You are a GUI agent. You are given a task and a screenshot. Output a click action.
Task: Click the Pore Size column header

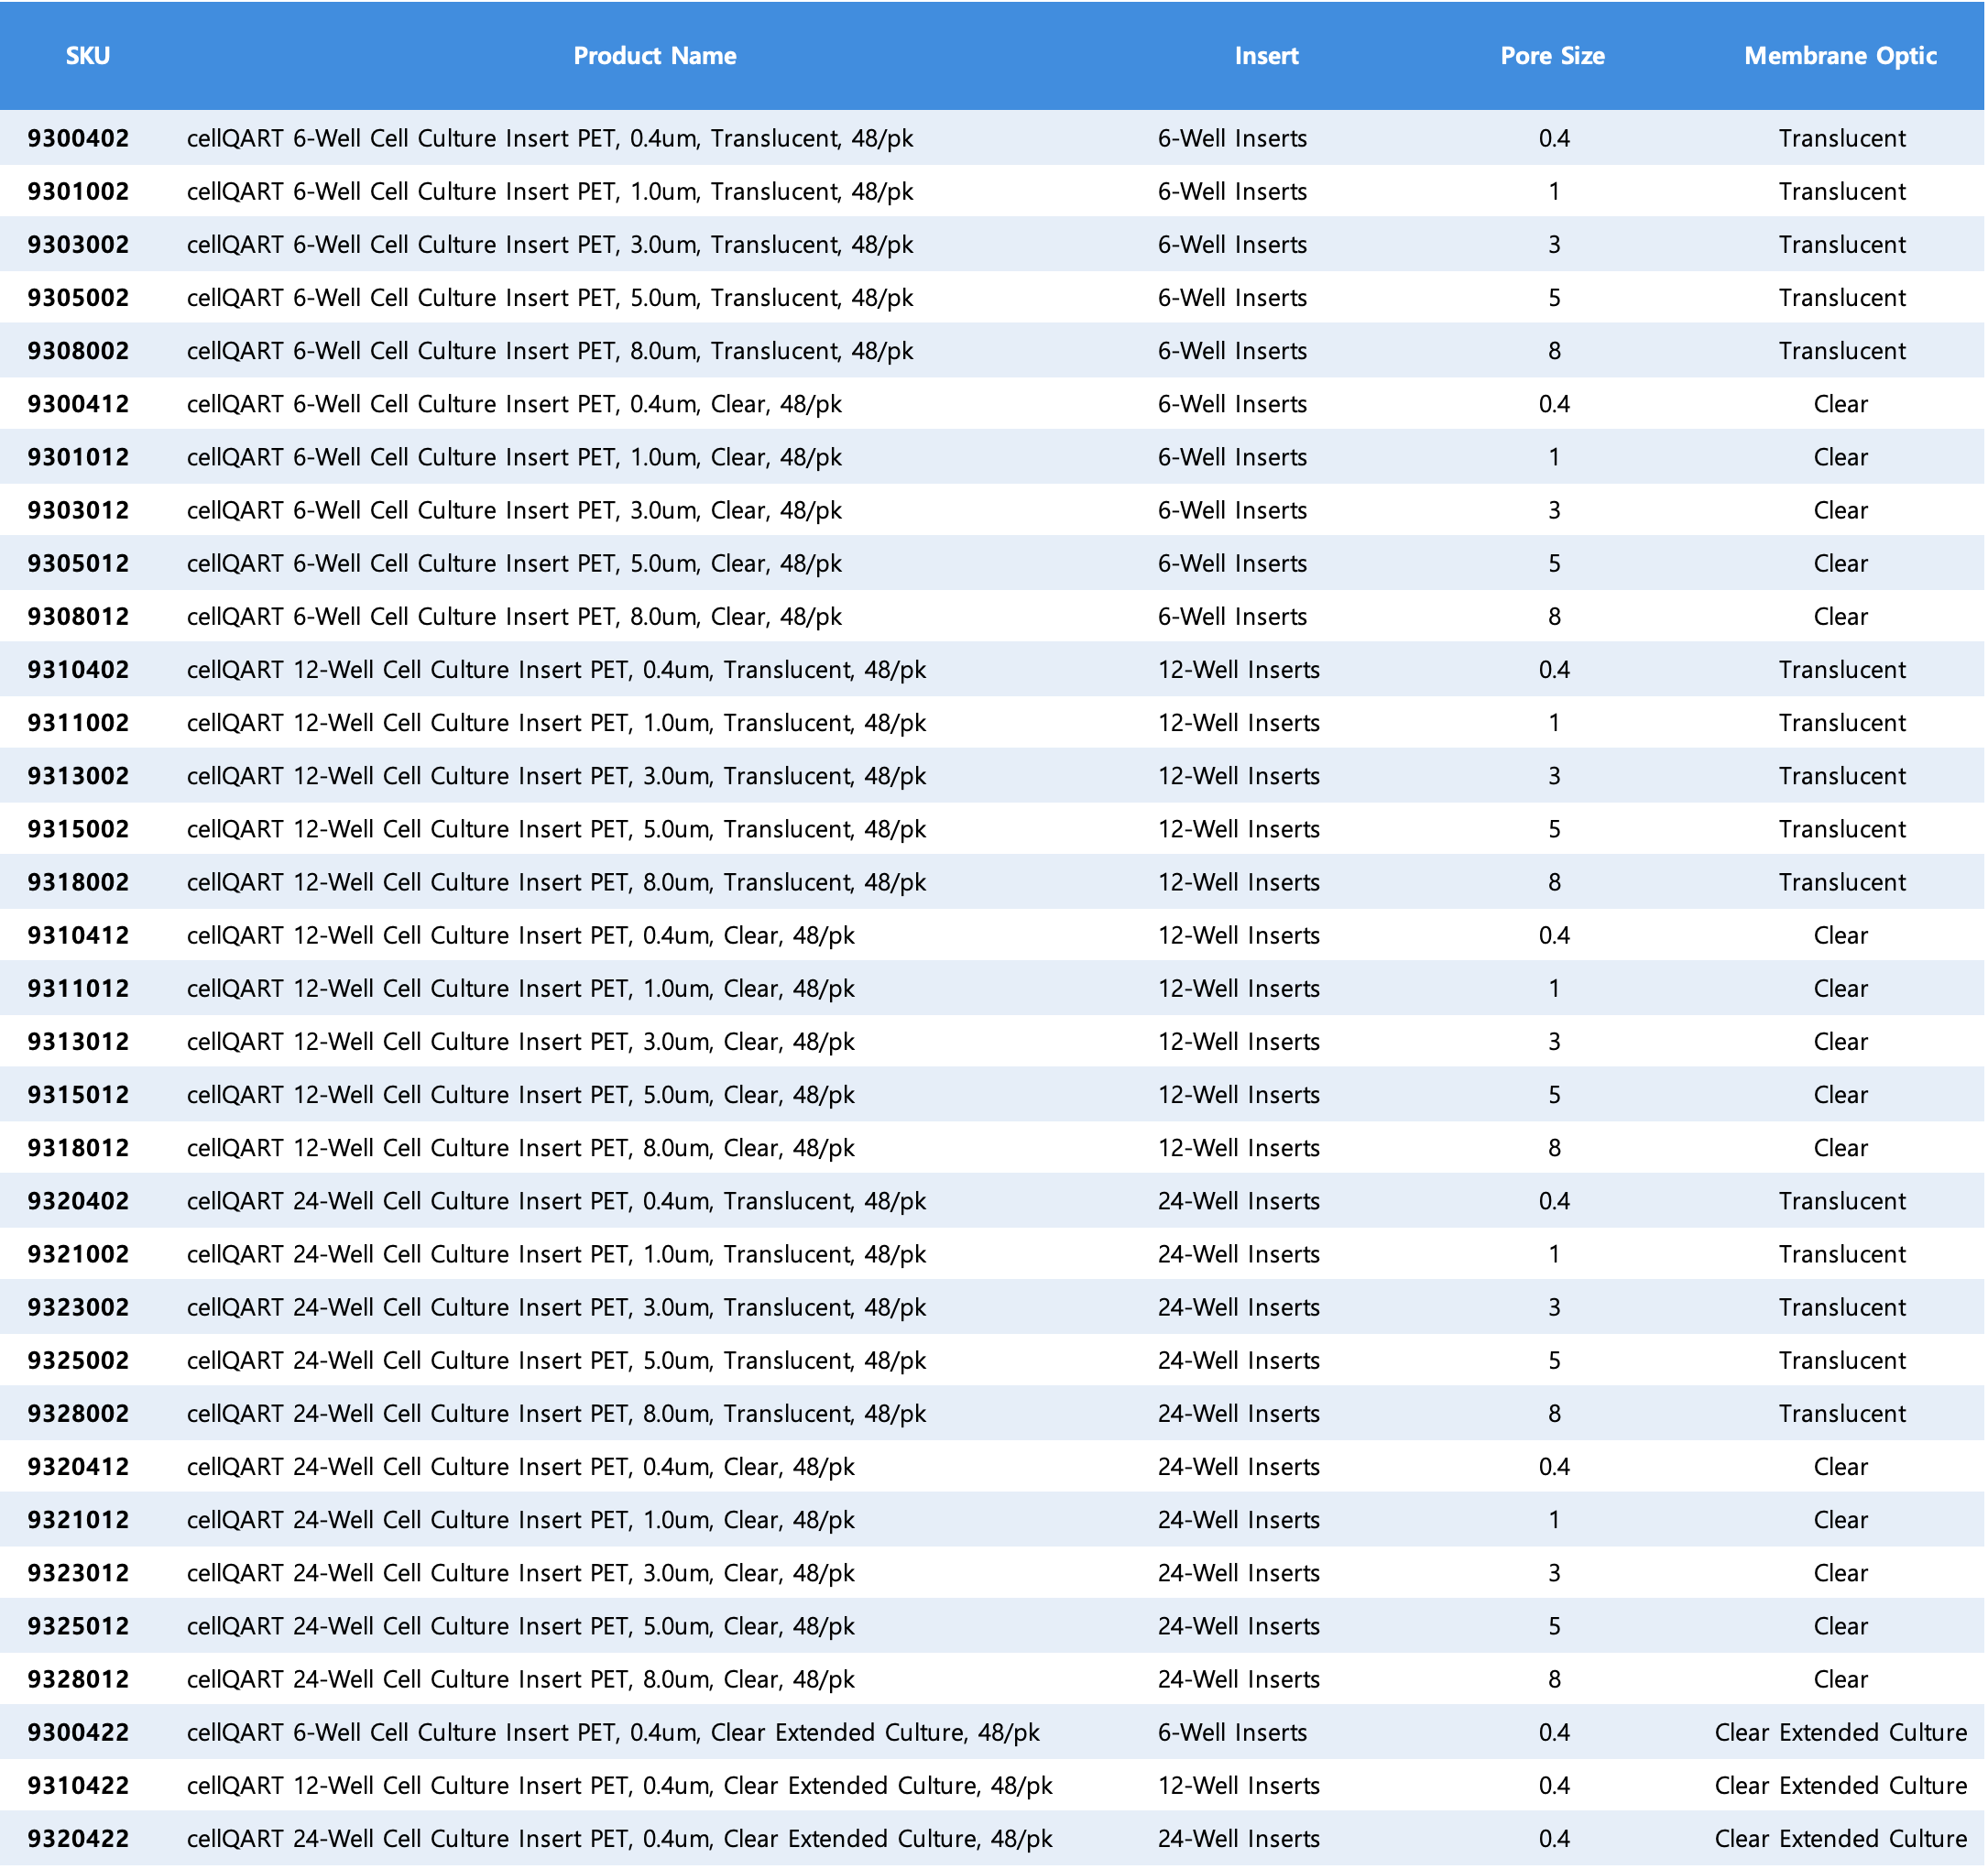[x=1551, y=56]
